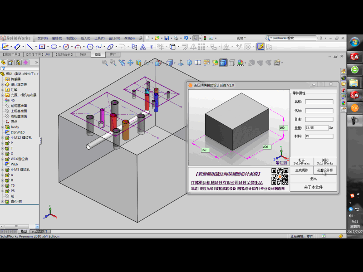Select the sketch Point tool
The width and height of the screenshot is (363, 272).
(x=152, y=47)
